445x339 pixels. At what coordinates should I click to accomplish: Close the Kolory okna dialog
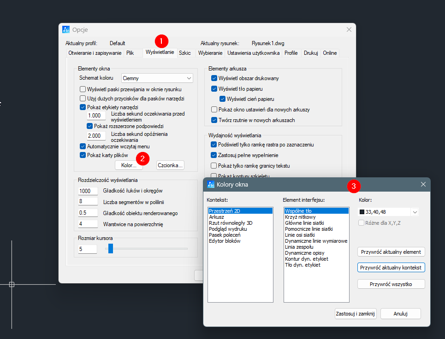(x=423, y=184)
